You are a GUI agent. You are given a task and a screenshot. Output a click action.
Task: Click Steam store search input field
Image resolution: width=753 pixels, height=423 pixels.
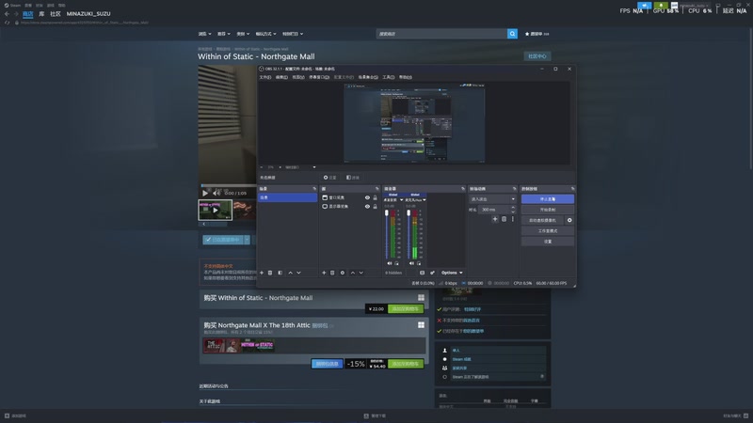click(441, 34)
